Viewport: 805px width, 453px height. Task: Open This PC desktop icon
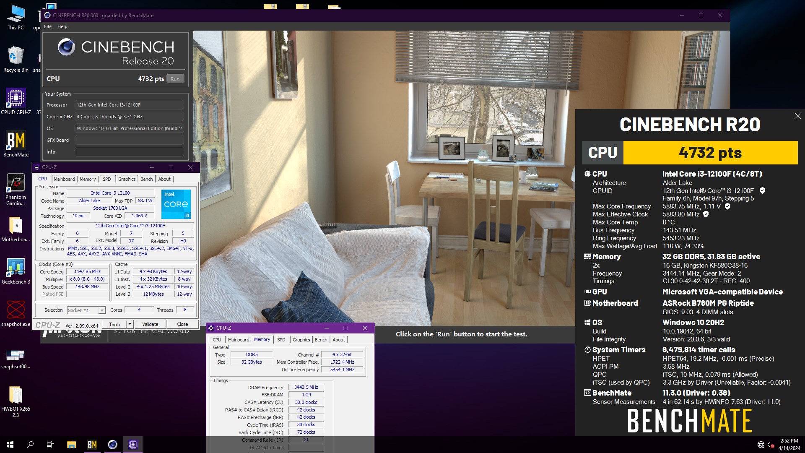[x=16, y=18]
